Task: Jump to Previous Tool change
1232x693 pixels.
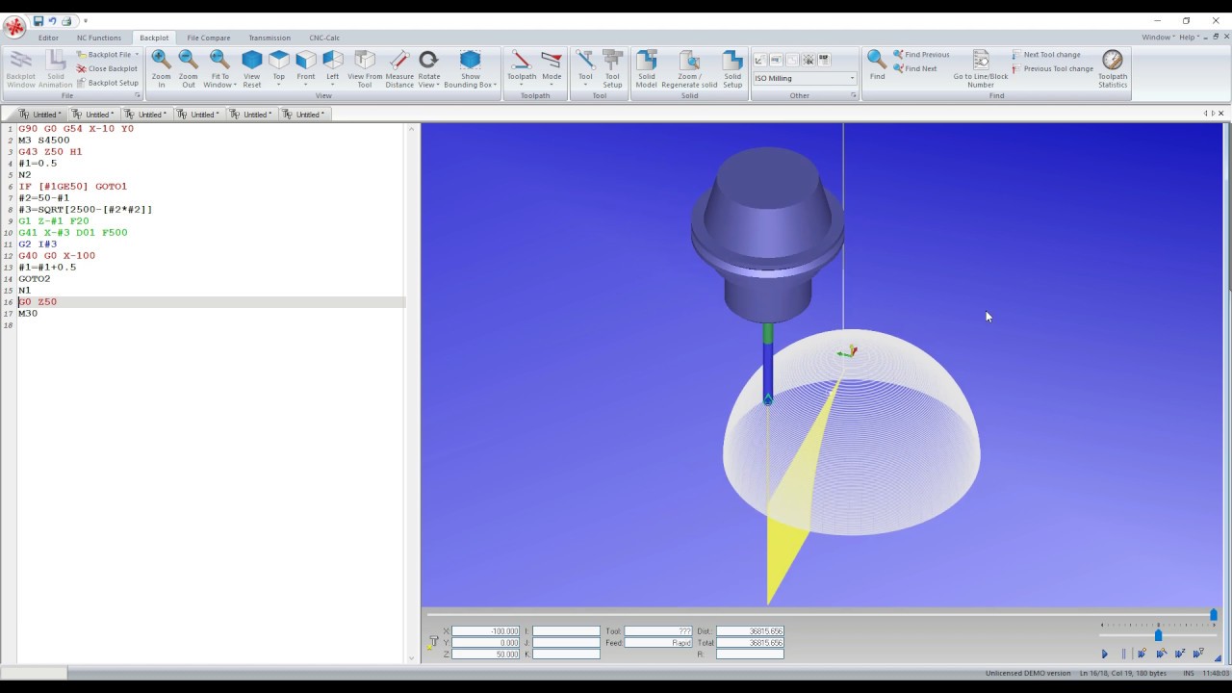Action: pyautogui.click(x=1053, y=68)
